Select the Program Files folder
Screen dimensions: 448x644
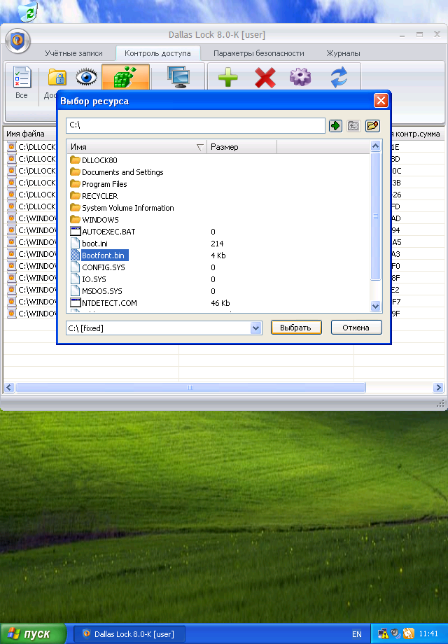(x=99, y=184)
